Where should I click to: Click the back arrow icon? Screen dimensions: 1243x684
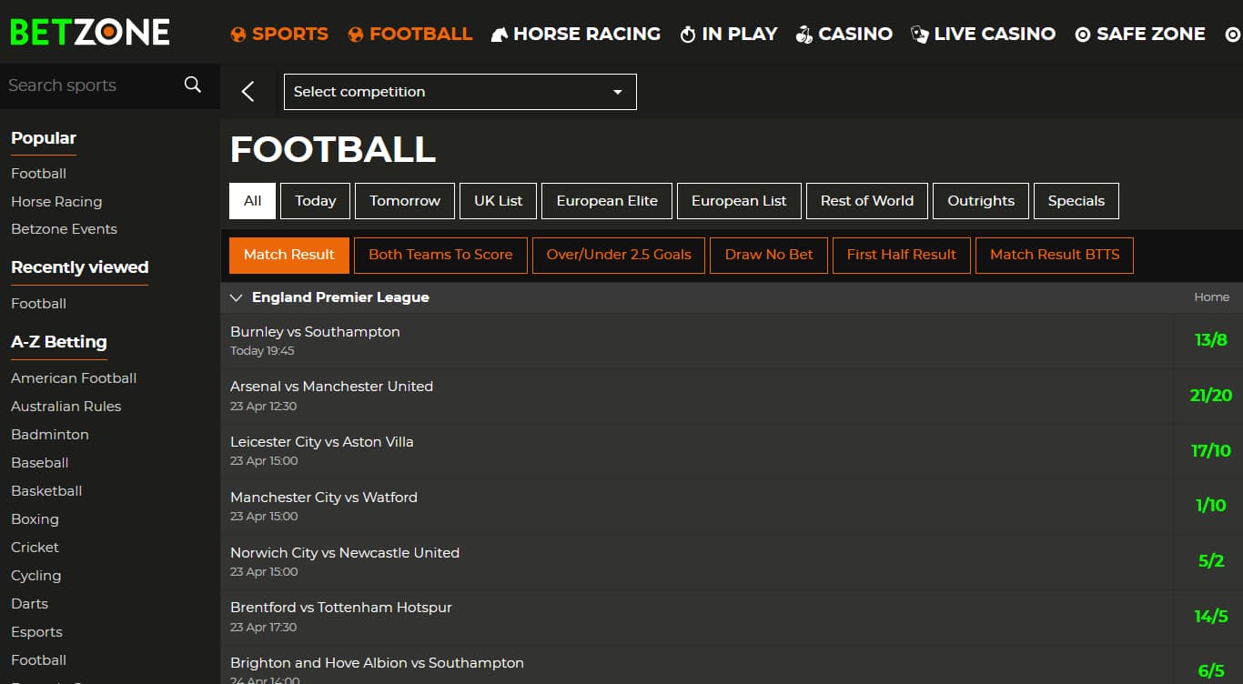click(248, 91)
